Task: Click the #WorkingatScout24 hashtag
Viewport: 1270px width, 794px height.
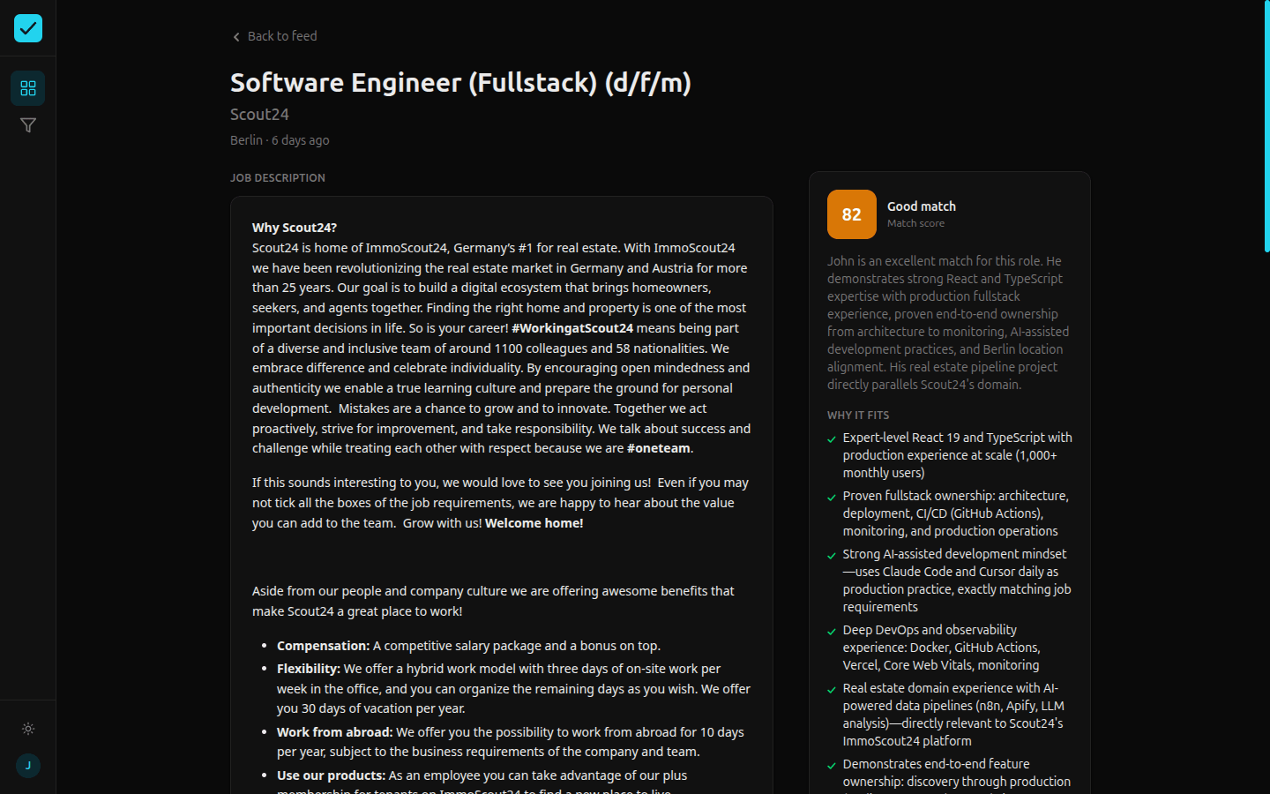Action: 571,327
